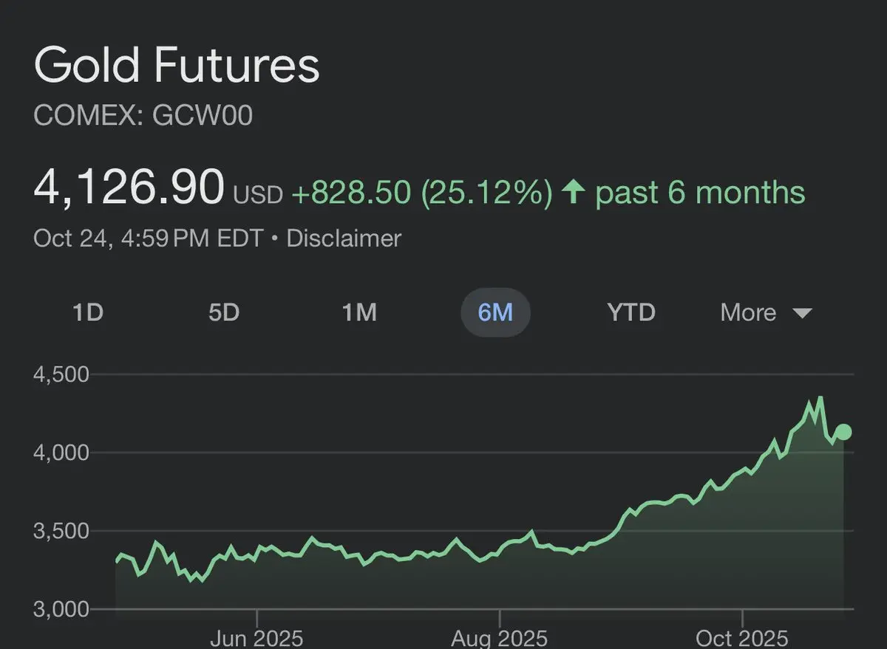Click the 4,500 y-axis label

click(61, 375)
